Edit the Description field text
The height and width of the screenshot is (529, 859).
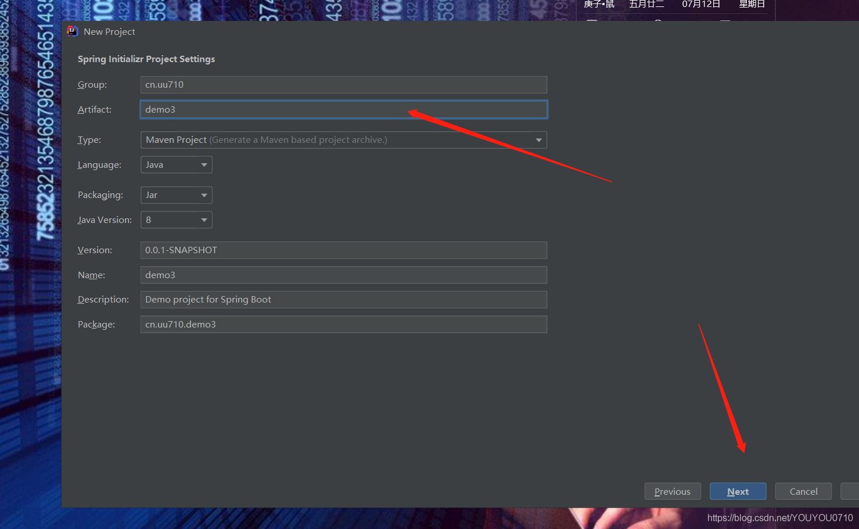click(343, 300)
